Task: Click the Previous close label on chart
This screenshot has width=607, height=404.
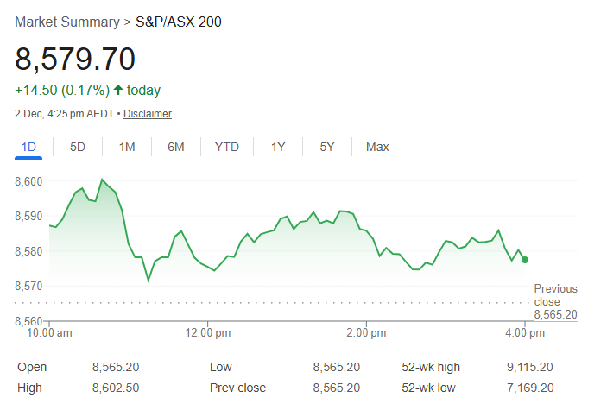Action: click(x=555, y=295)
